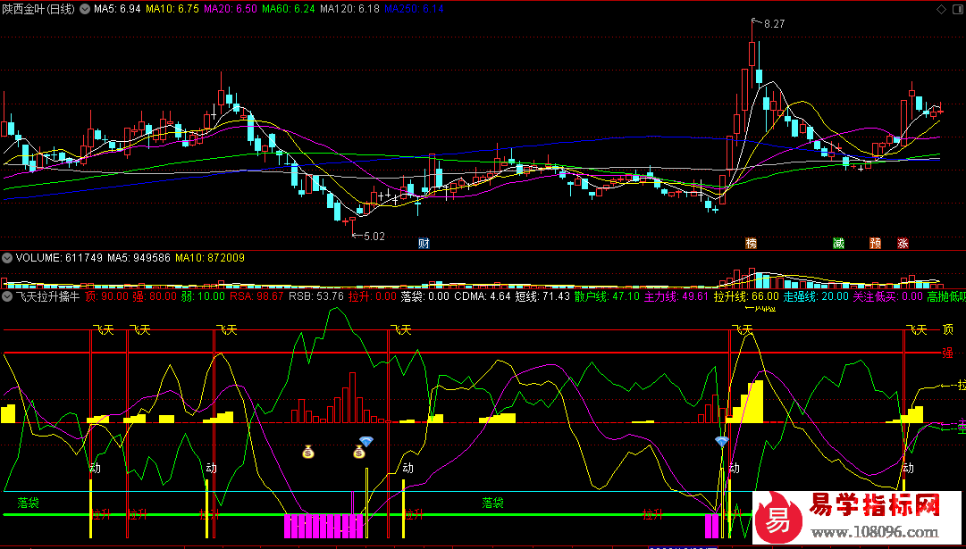Click the orange 预 forecast marker icon
Screen dimensions: 966x549
coord(876,243)
